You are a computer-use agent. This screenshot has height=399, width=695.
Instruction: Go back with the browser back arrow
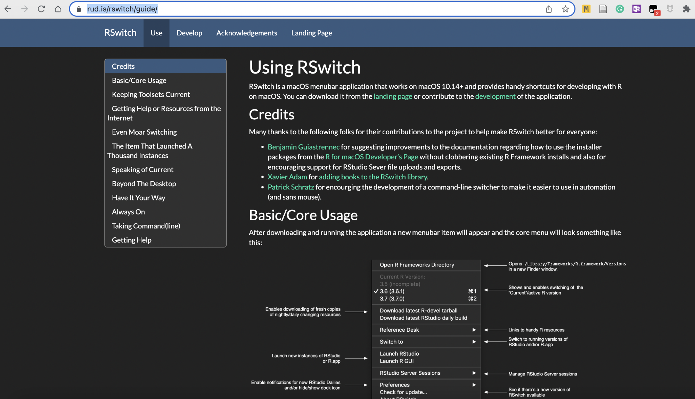8,9
